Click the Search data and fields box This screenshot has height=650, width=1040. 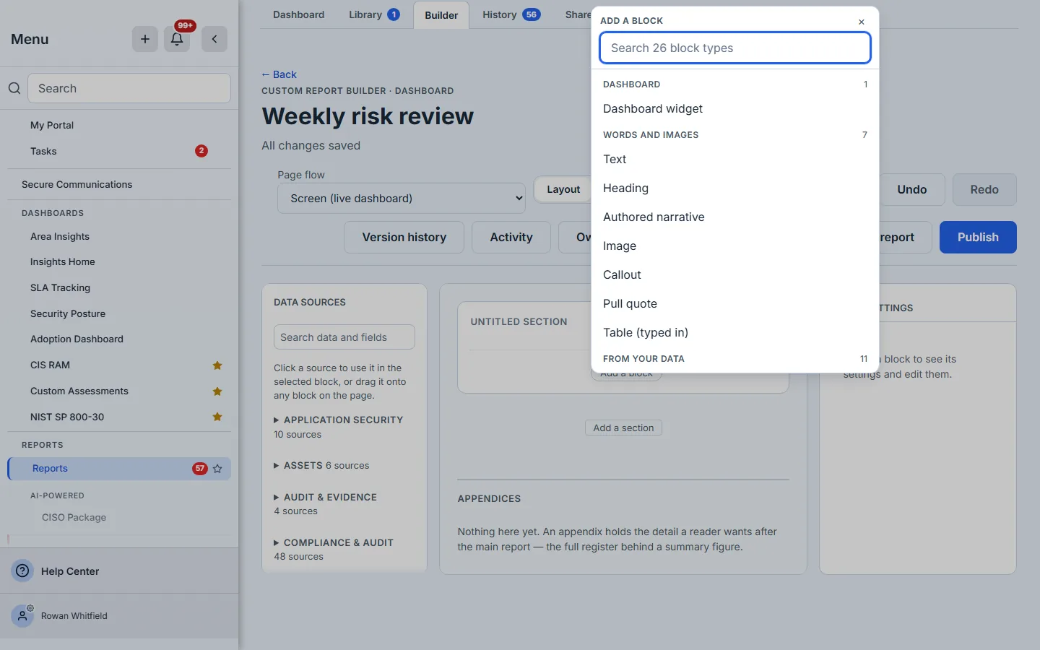[x=344, y=337]
